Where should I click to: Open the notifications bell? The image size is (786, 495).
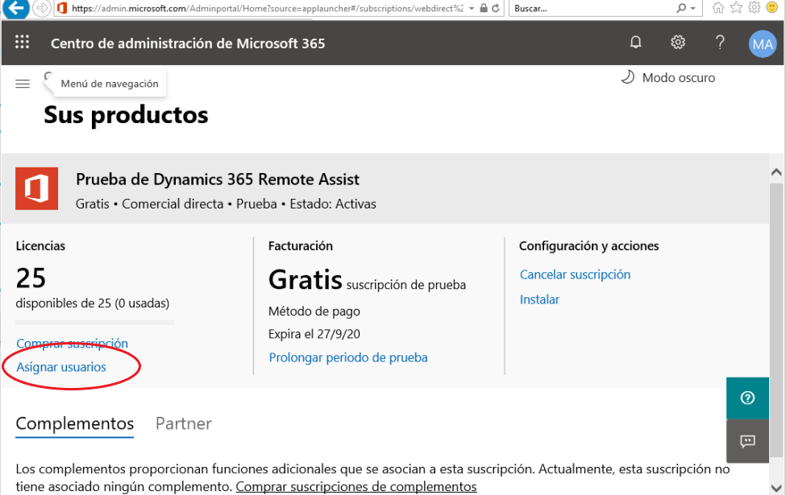point(635,43)
